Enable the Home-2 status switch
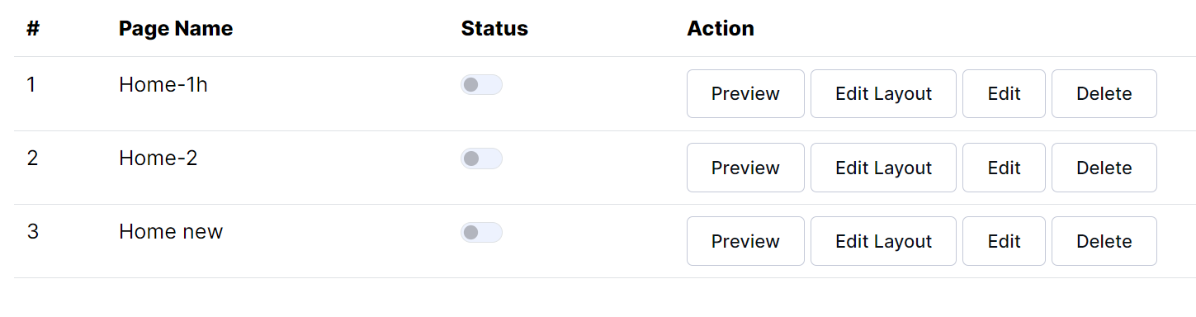This screenshot has width=1196, height=317. (x=481, y=158)
